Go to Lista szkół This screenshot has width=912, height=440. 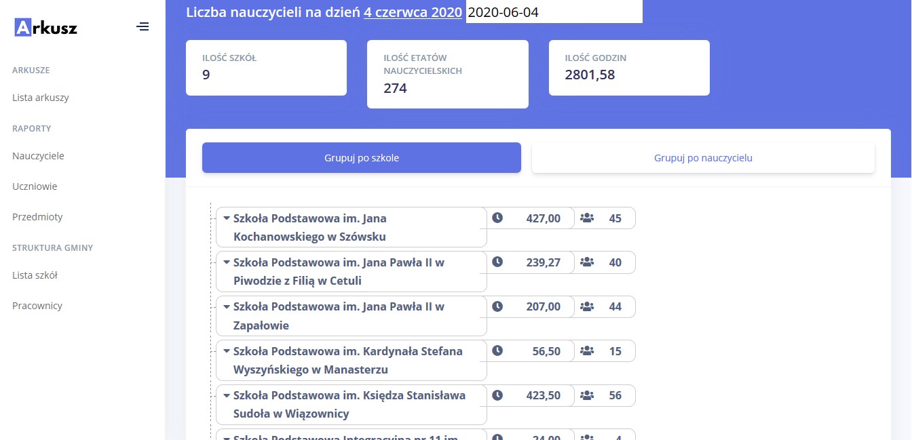tap(35, 275)
